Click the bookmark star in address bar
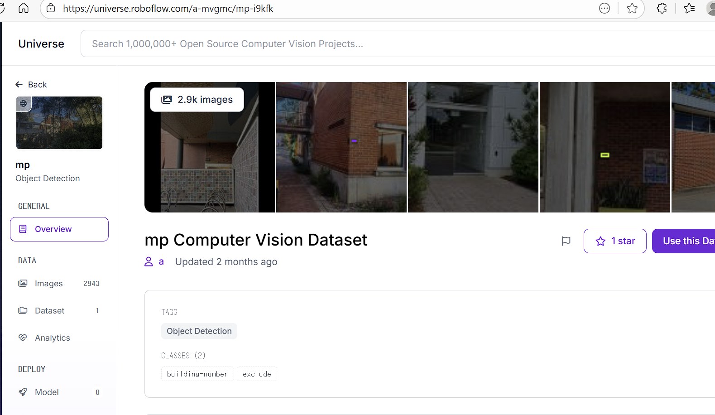Viewport: 715px width, 415px height. pos(632,8)
